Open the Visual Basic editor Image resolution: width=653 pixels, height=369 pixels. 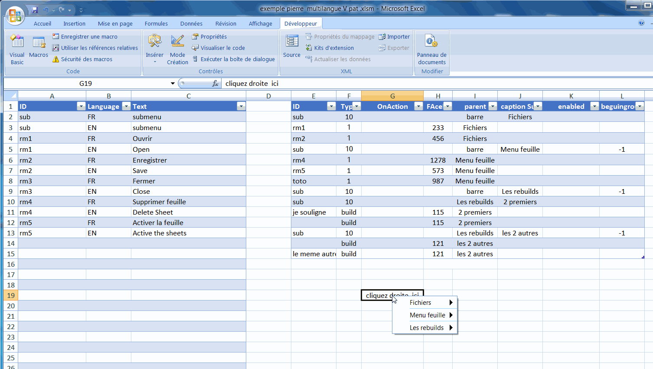17,49
